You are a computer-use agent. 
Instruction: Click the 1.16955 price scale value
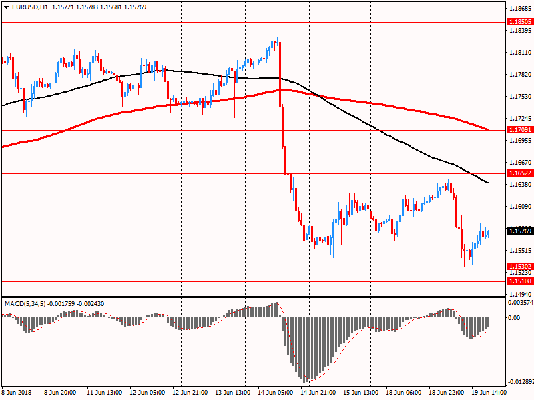tap(521, 141)
